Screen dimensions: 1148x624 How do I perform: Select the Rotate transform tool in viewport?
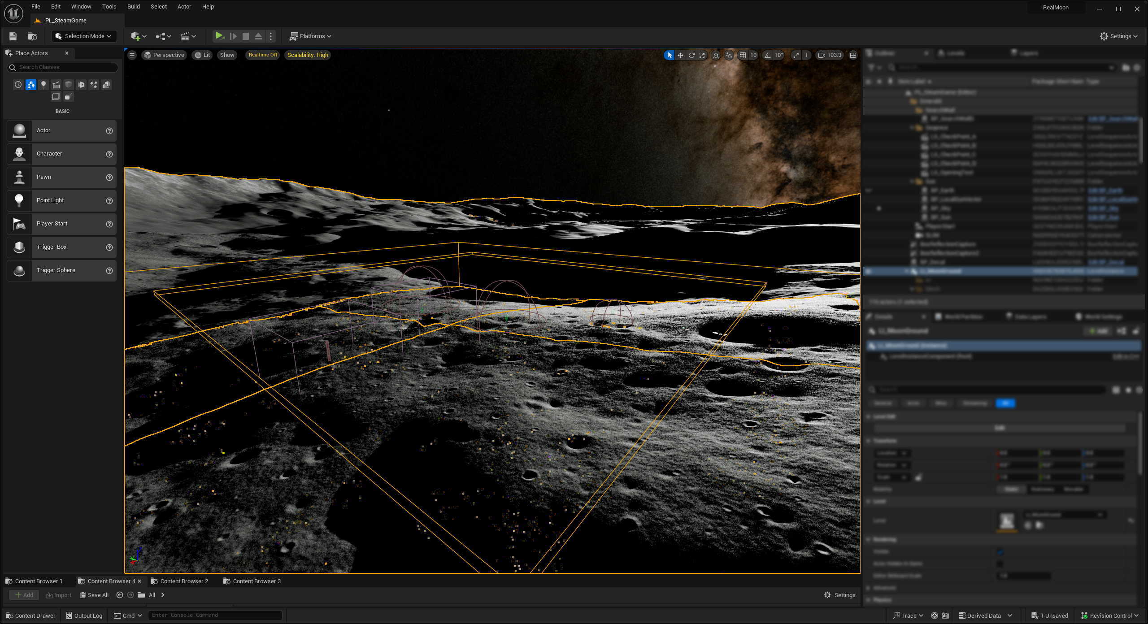pos(691,55)
